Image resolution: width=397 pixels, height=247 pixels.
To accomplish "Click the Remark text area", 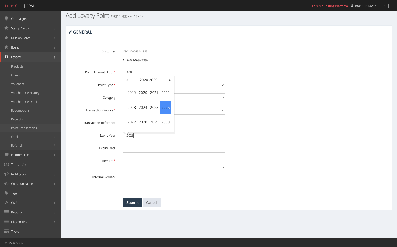I will point(174,163).
